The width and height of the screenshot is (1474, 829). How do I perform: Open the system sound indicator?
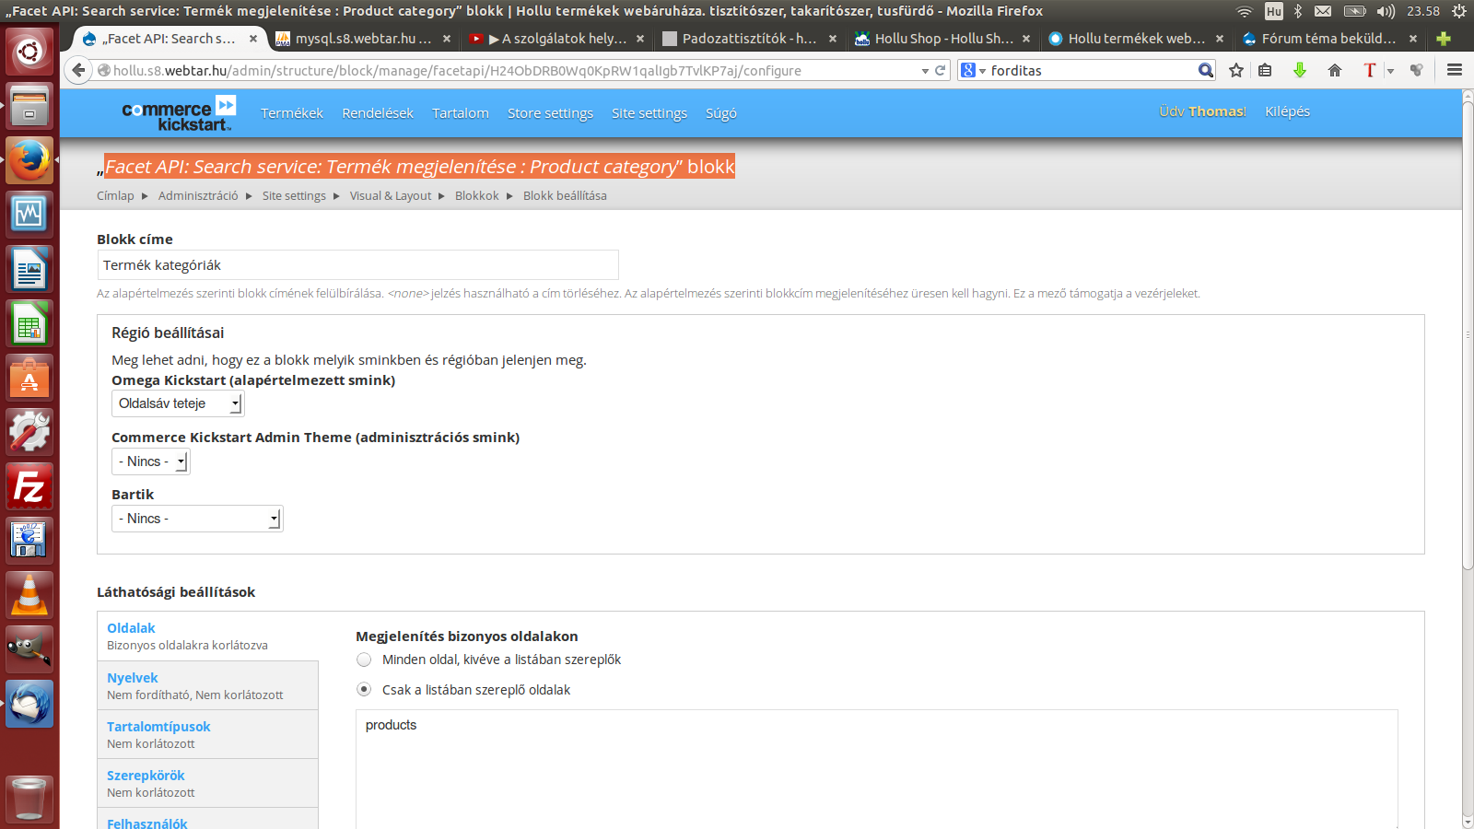[x=1386, y=11]
